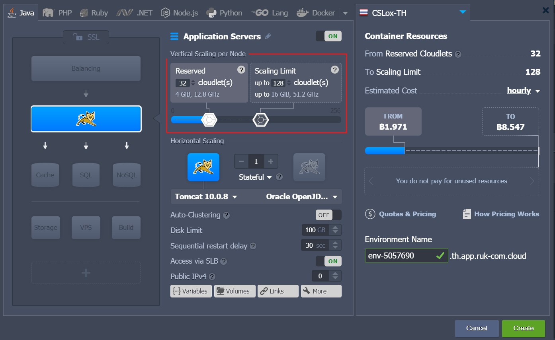This screenshot has height=340, width=555.
Task: Open the Ruby tab
Action: pos(94,13)
